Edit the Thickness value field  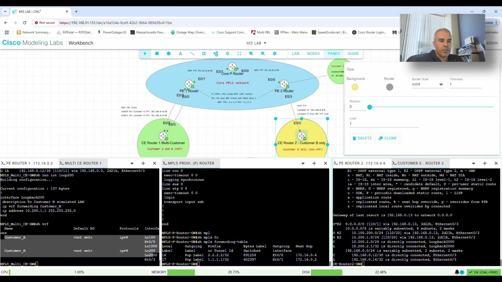[466, 84]
